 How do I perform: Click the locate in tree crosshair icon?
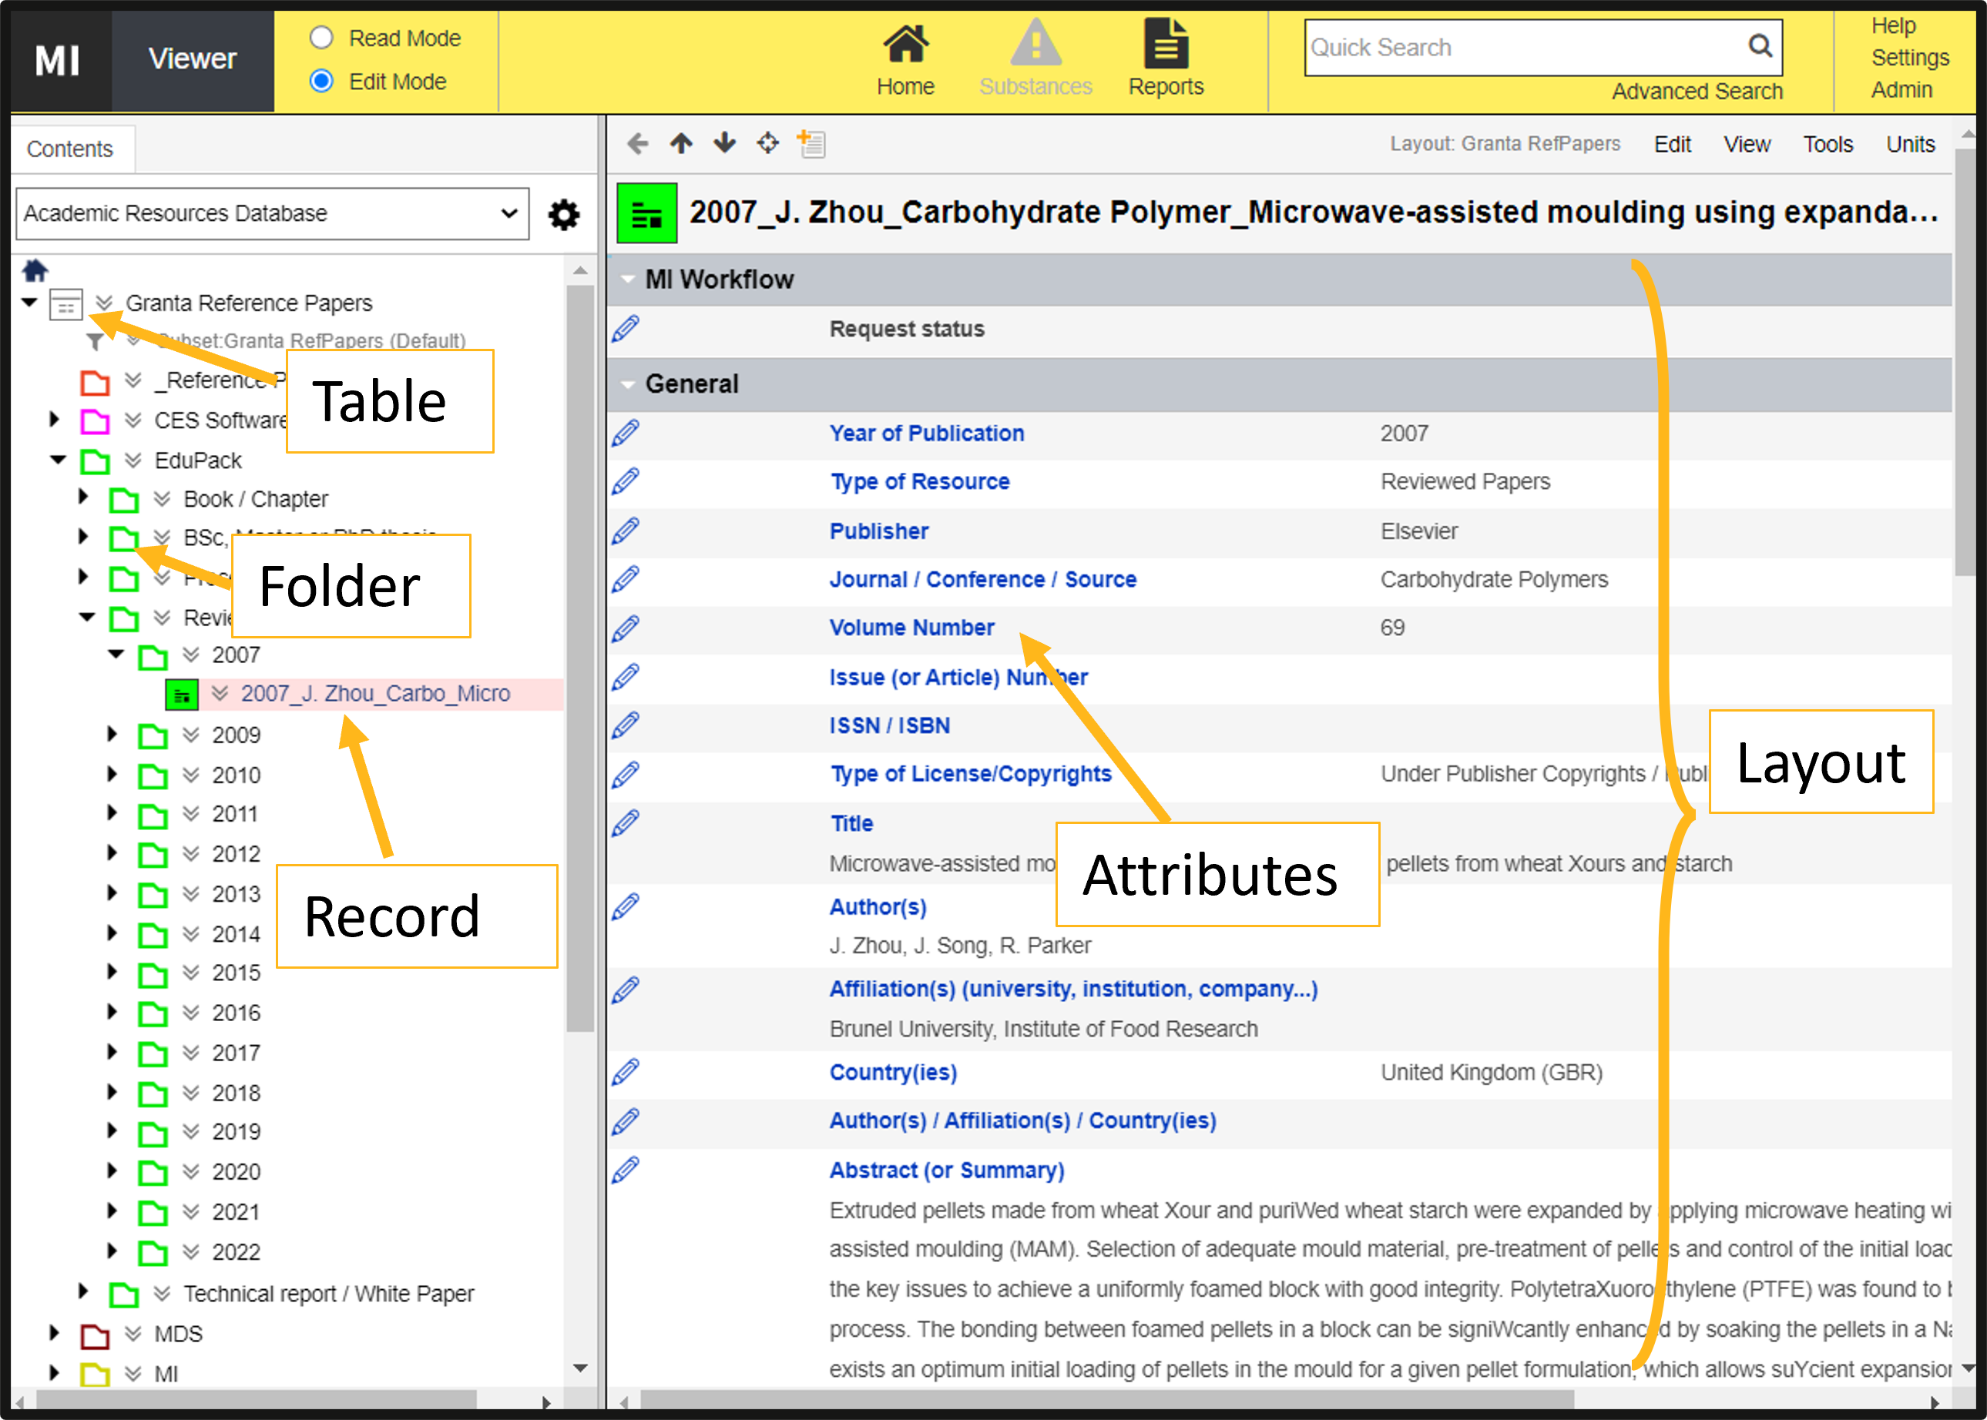click(767, 143)
